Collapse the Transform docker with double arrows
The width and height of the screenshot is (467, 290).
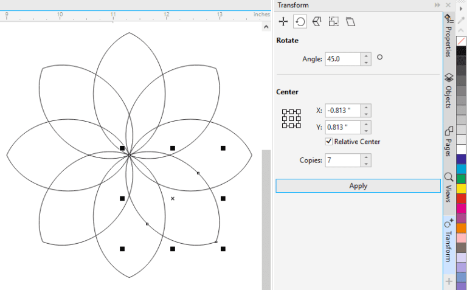click(437, 5)
